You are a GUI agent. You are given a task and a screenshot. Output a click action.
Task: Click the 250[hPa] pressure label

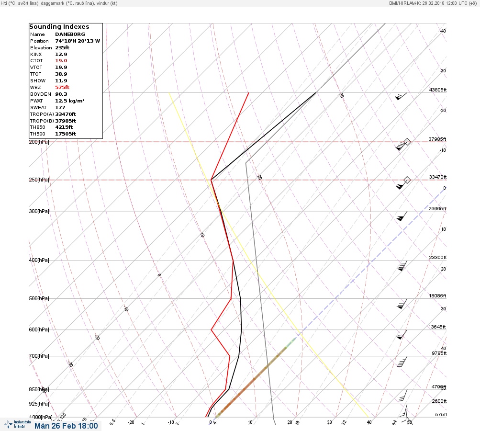39,180
